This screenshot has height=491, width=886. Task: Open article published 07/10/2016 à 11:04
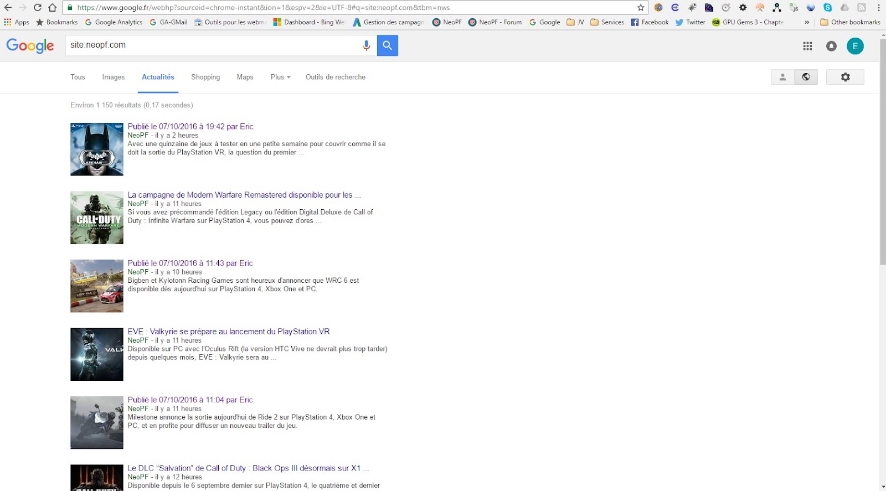190,400
